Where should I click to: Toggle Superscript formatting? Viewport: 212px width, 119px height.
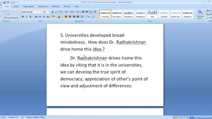44,17
